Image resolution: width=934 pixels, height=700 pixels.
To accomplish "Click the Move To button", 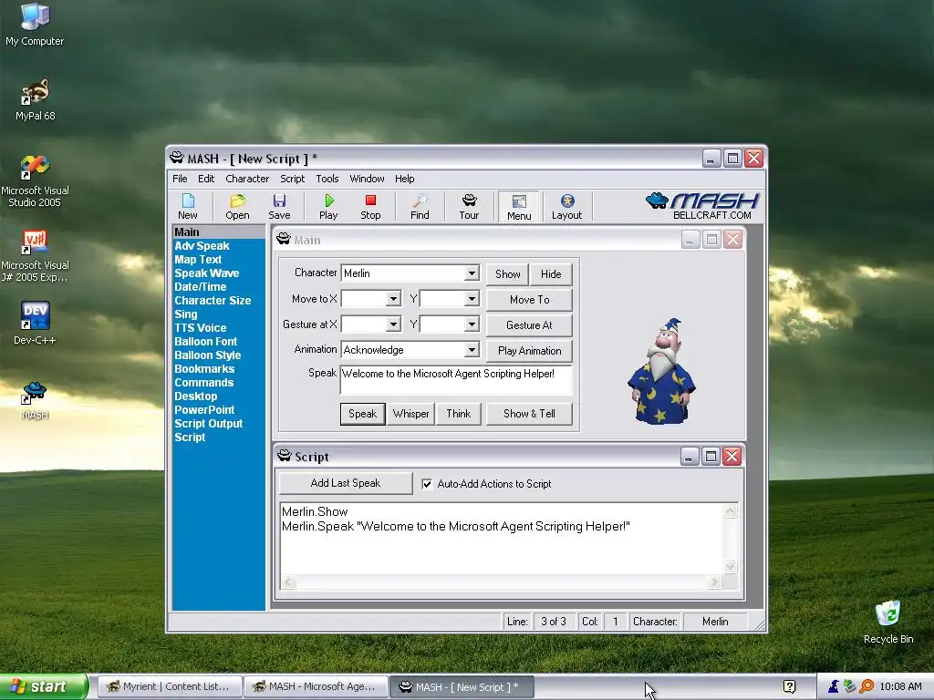I will [x=530, y=300].
